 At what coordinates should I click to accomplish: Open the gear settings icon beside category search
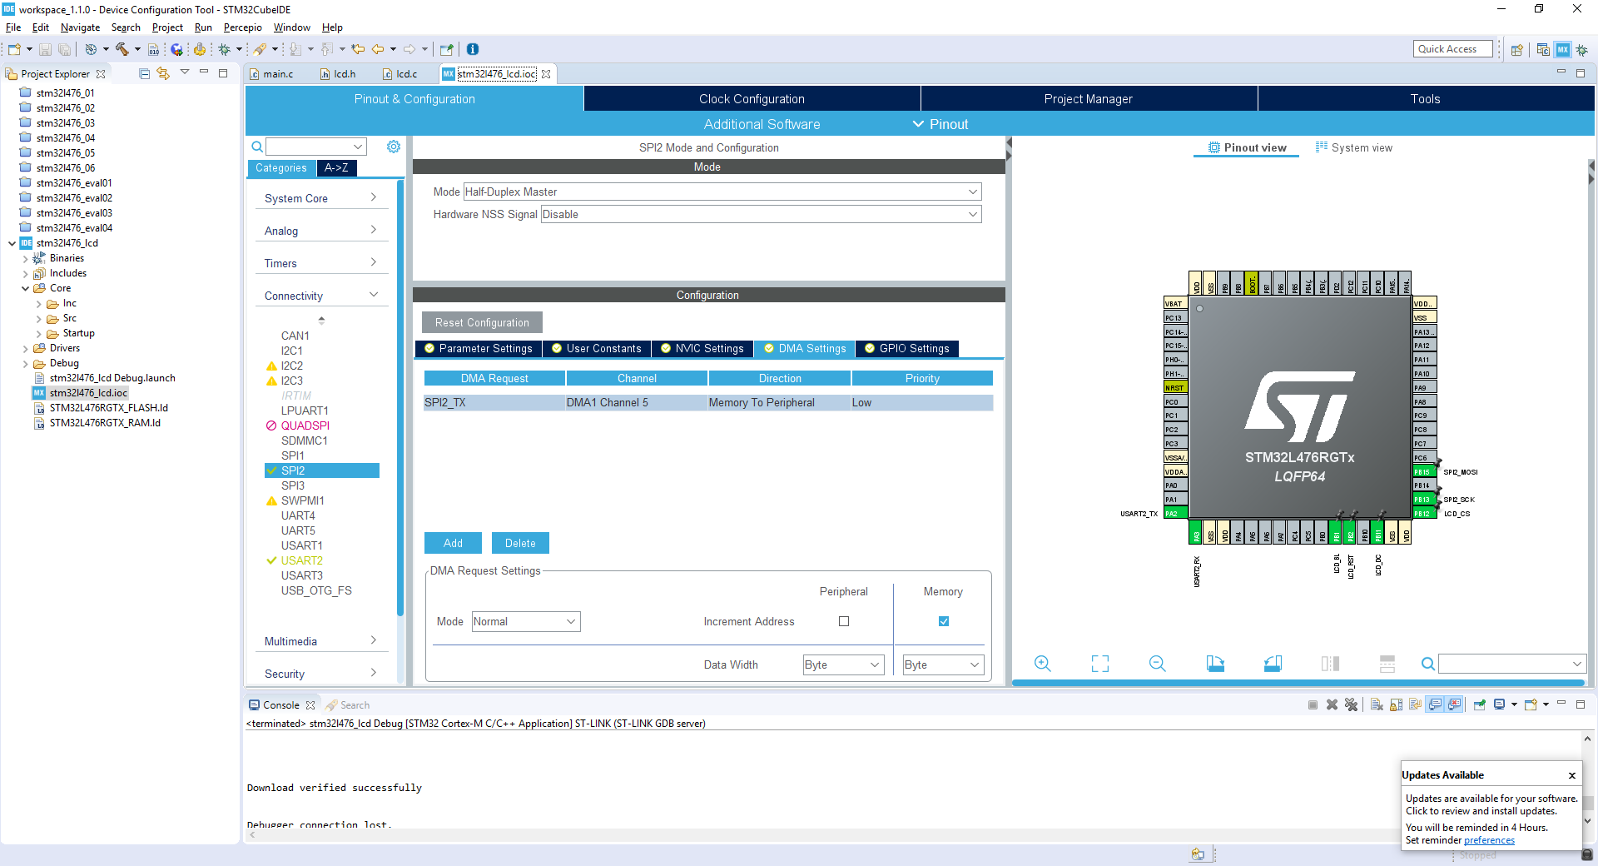click(394, 147)
